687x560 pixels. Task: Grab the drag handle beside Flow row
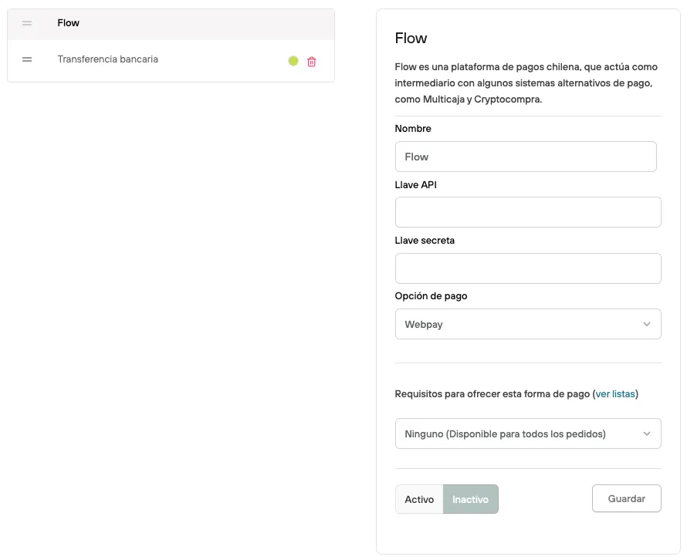pyautogui.click(x=27, y=23)
